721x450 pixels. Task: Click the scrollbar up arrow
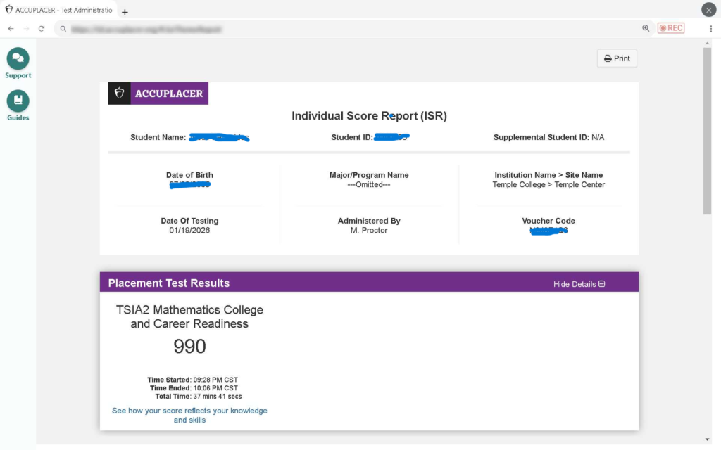(707, 43)
